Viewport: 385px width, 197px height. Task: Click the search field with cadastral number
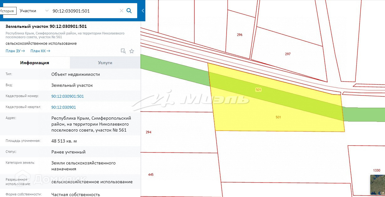tap(85, 11)
